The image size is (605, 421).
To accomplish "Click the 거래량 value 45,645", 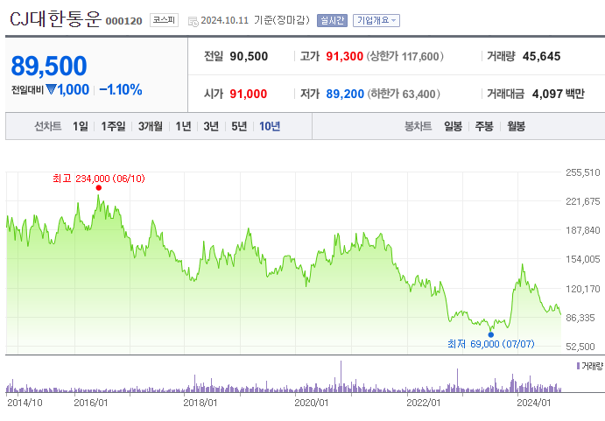I will coord(541,56).
